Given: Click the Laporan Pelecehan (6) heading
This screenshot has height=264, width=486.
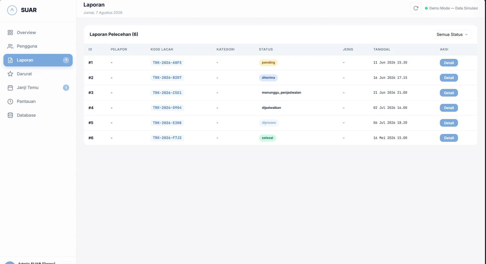Looking at the screenshot, I should [x=114, y=34].
